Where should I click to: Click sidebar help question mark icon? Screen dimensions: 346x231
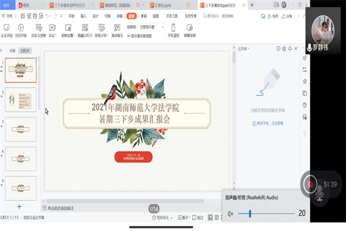[304, 105]
